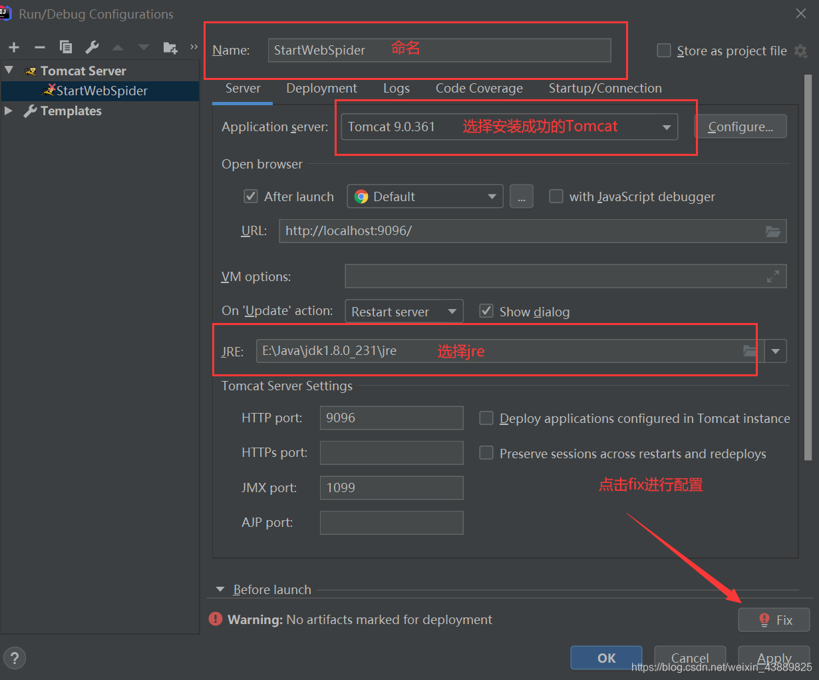Toggle Store as project file checkbox

click(664, 51)
